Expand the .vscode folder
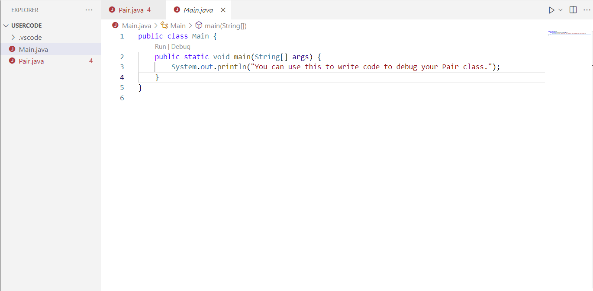Image resolution: width=593 pixels, height=291 pixels. [13, 37]
